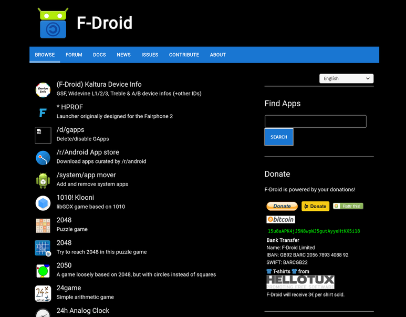
Task: Click the green bitcoin address text
Action: point(314,231)
